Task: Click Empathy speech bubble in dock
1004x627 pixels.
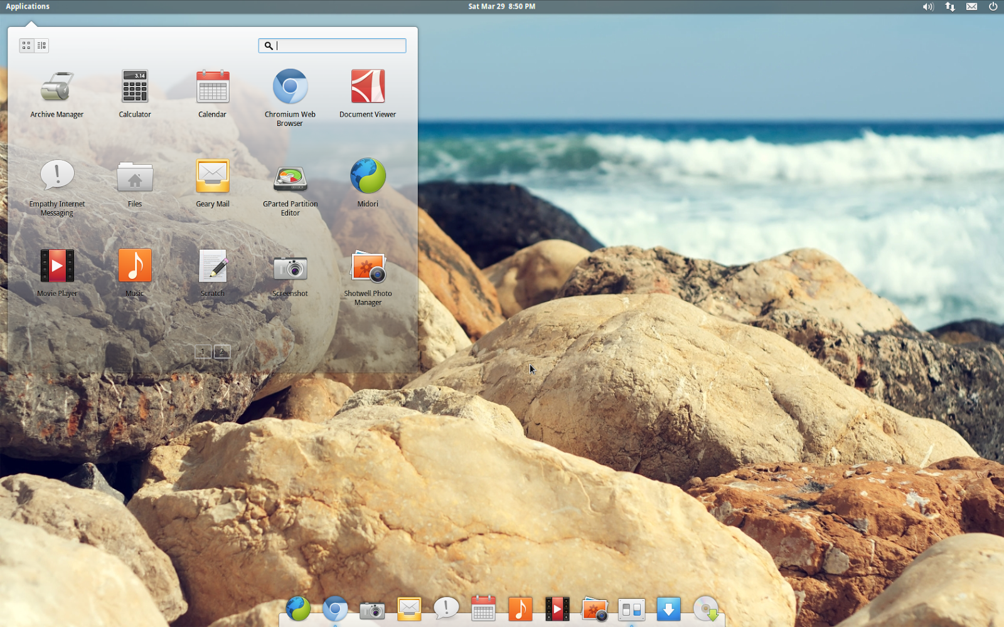Action: click(446, 608)
